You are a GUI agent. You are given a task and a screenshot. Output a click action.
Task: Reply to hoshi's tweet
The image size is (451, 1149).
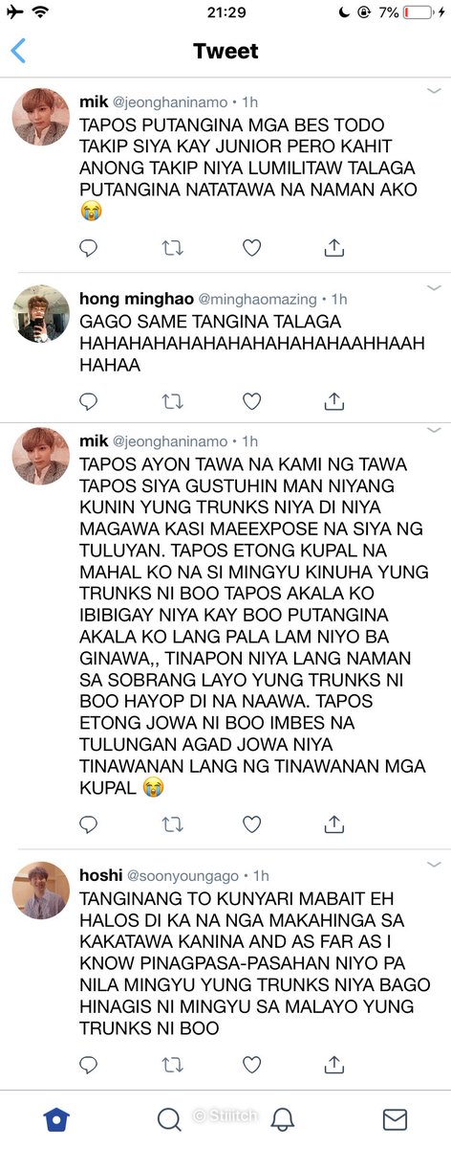click(x=89, y=1064)
